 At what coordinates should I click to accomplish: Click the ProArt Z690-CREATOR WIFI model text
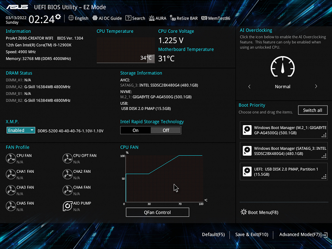click(x=29, y=38)
